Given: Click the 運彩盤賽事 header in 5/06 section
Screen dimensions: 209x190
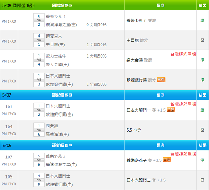Looking at the screenshot, I should coord(62,145).
